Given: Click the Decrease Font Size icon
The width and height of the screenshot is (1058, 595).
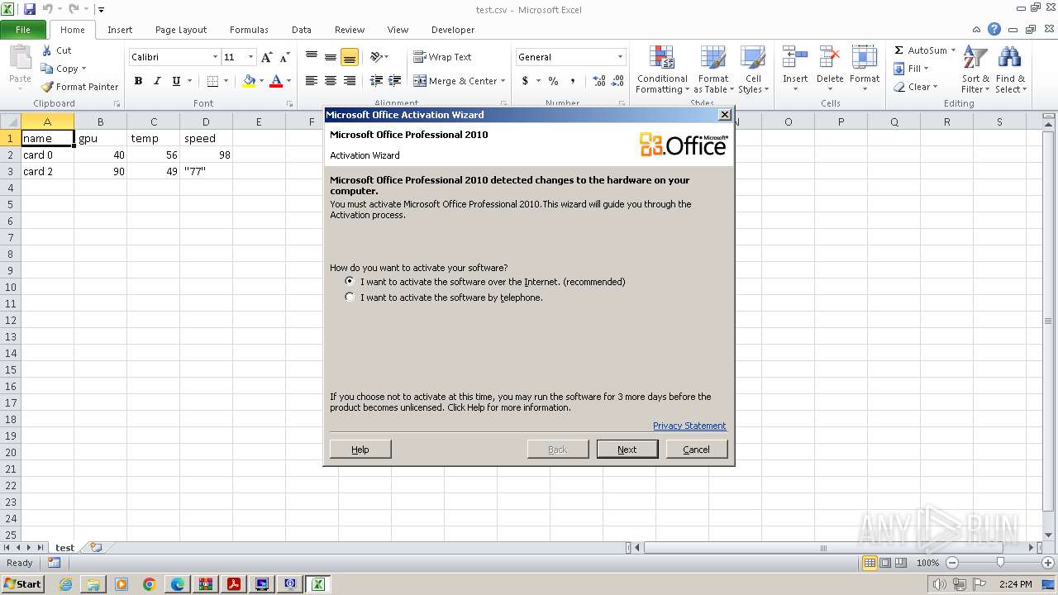Looking at the screenshot, I should click(284, 57).
